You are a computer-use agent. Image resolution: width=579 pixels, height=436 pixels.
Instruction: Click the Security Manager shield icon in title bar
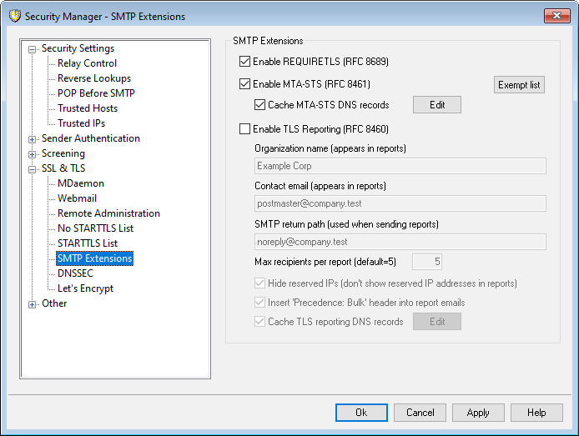click(x=13, y=16)
